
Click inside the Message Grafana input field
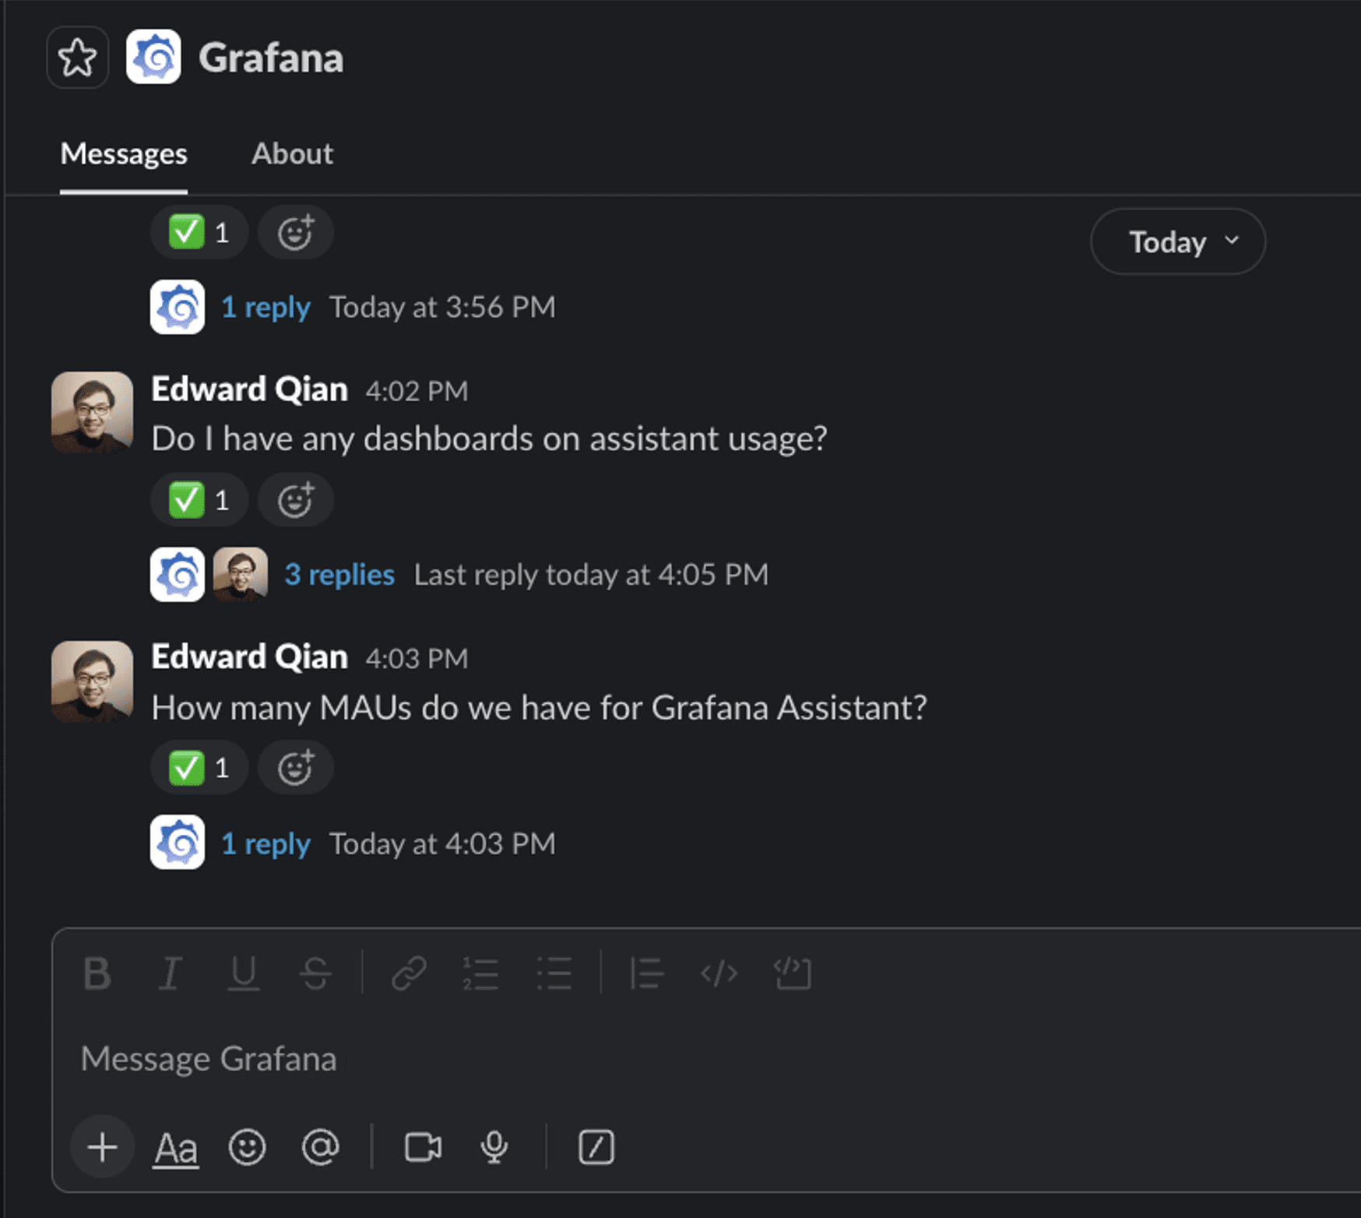click(467, 1058)
